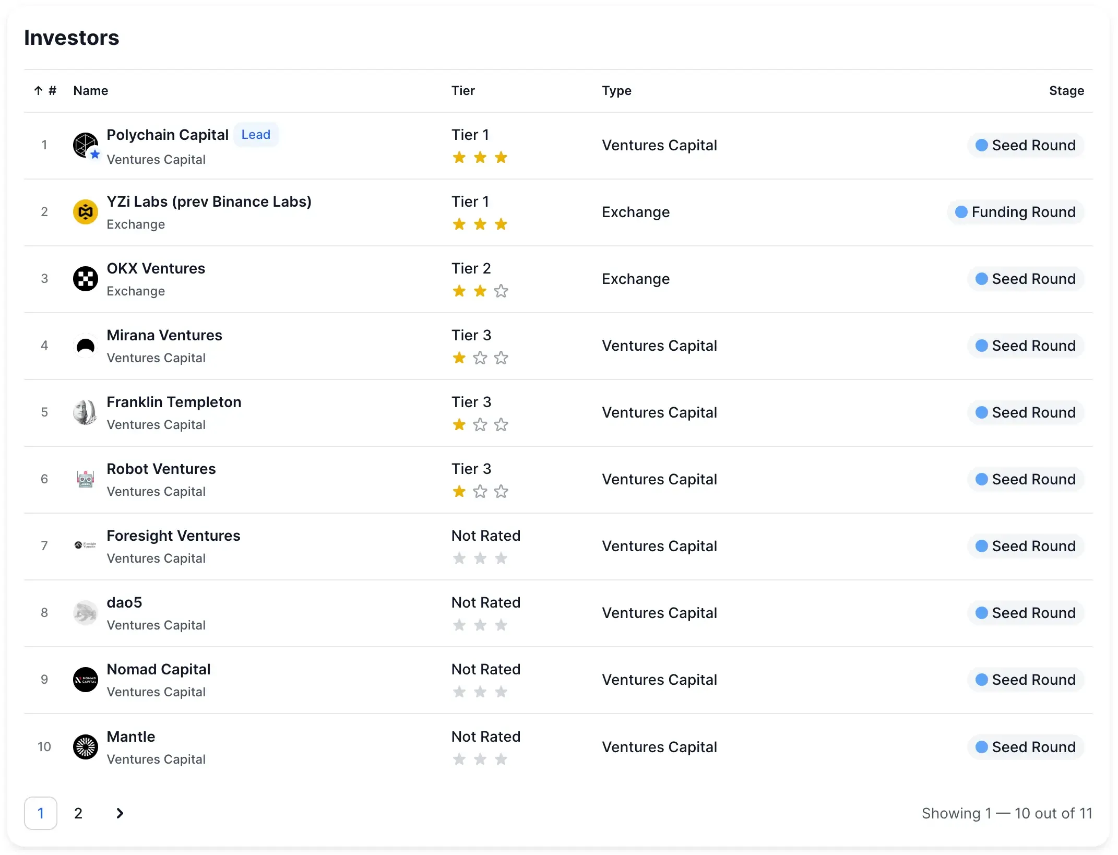Screen dimensions: 1118x855
Task: Sort by the # column arrow
Action: (x=39, y=91)
